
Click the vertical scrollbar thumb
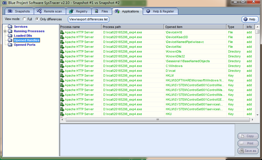[257, 31]
